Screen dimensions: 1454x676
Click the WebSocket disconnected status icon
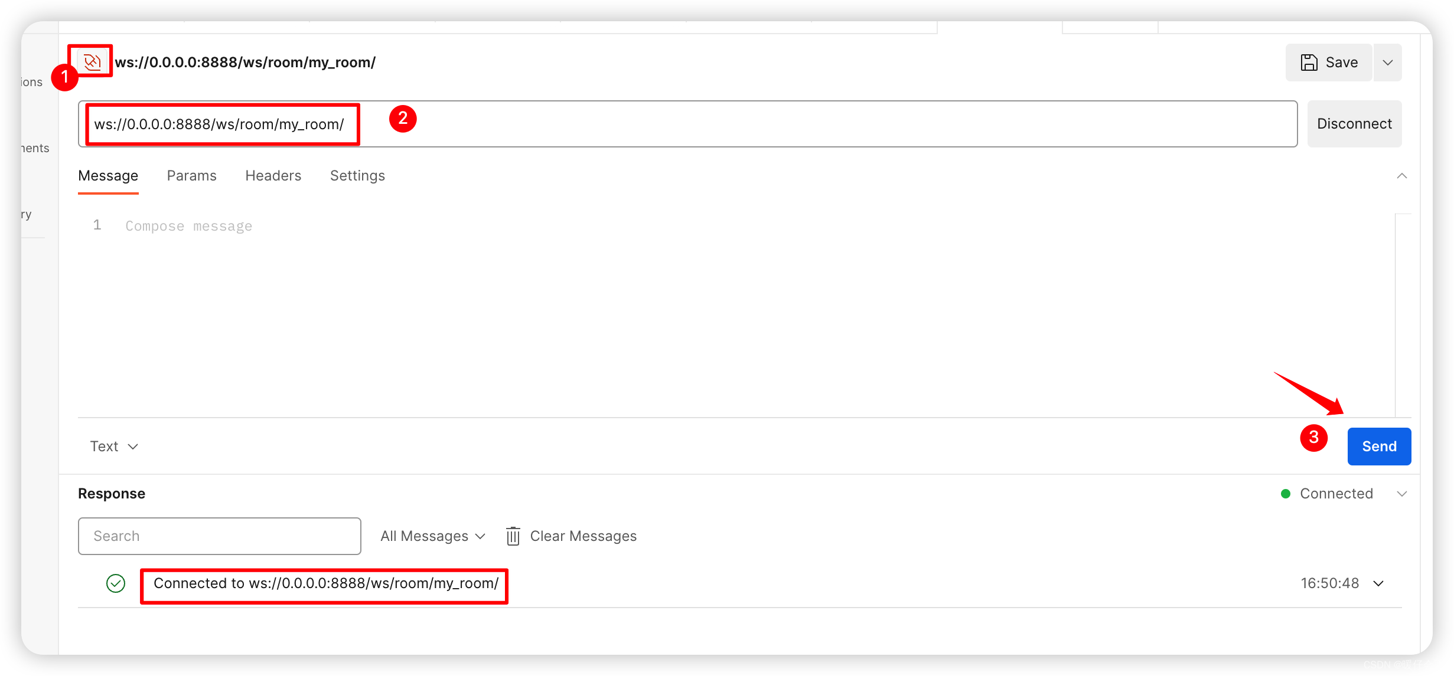pyautogui.click(x=92, y=62)
